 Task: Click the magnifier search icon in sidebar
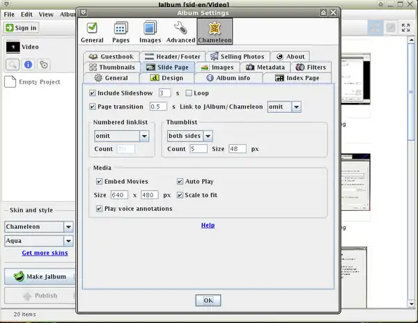click(13, 65)
